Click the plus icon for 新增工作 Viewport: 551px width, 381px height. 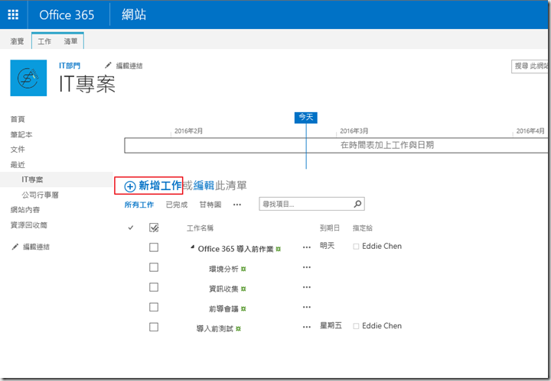(130, 186)
